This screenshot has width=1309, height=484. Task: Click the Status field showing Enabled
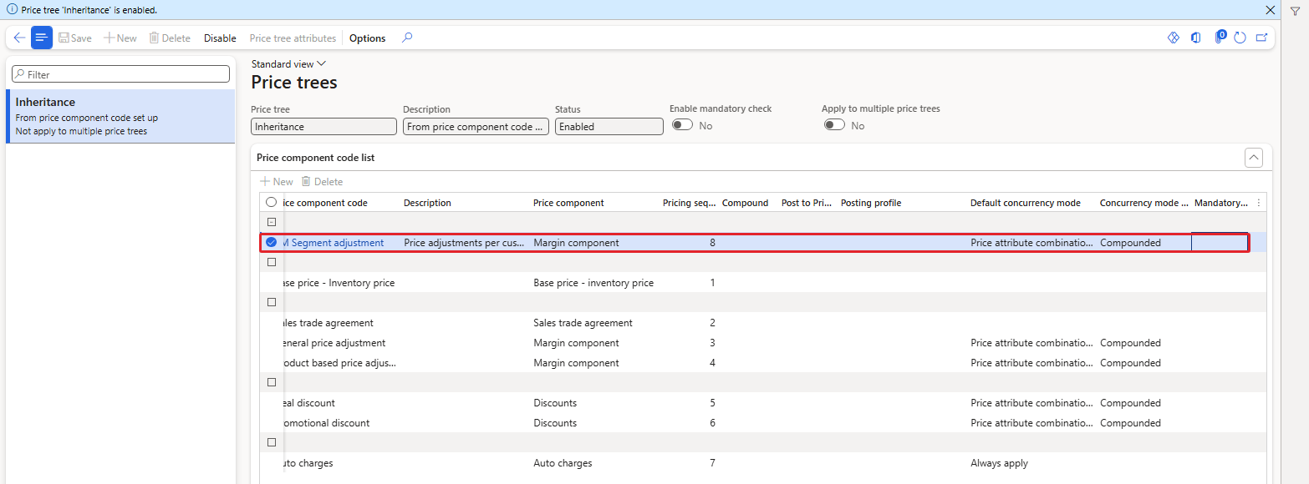click(609, 127)
